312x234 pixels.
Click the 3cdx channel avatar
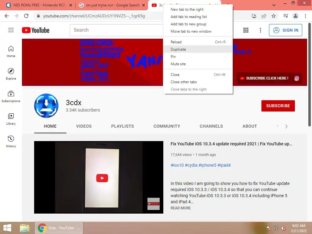click(x=46, y=106)
